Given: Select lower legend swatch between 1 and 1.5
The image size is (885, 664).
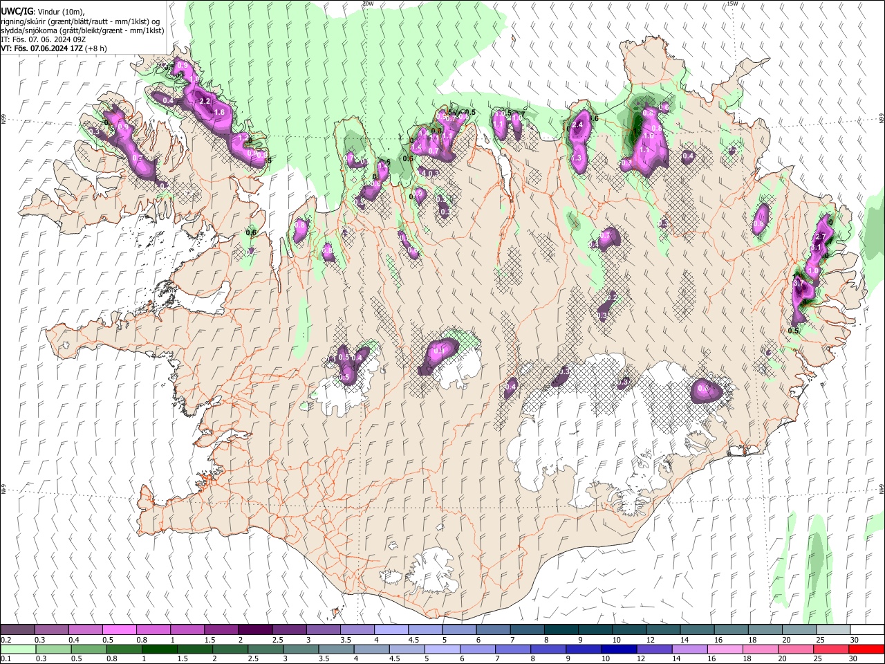Looking at the screenshot, I should [x=159, y=649].
